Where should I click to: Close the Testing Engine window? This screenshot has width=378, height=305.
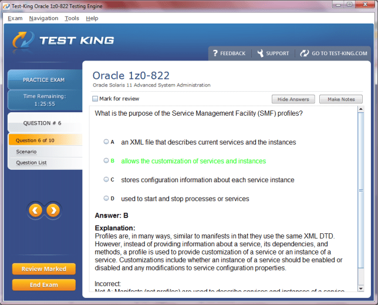365,4
